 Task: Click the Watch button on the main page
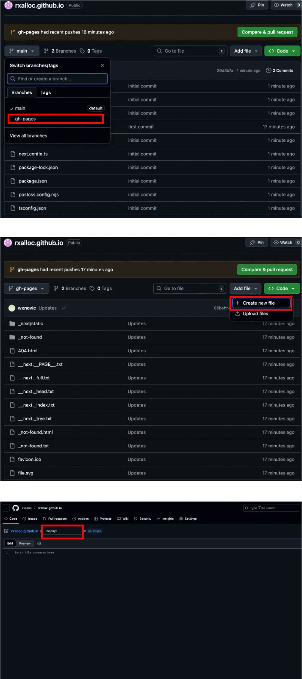coord(286,5)
